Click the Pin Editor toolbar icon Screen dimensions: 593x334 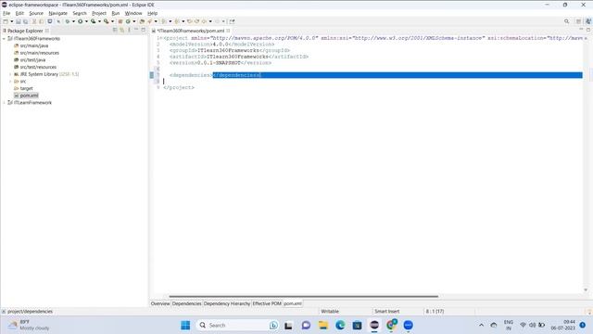(x=232, y=21)
